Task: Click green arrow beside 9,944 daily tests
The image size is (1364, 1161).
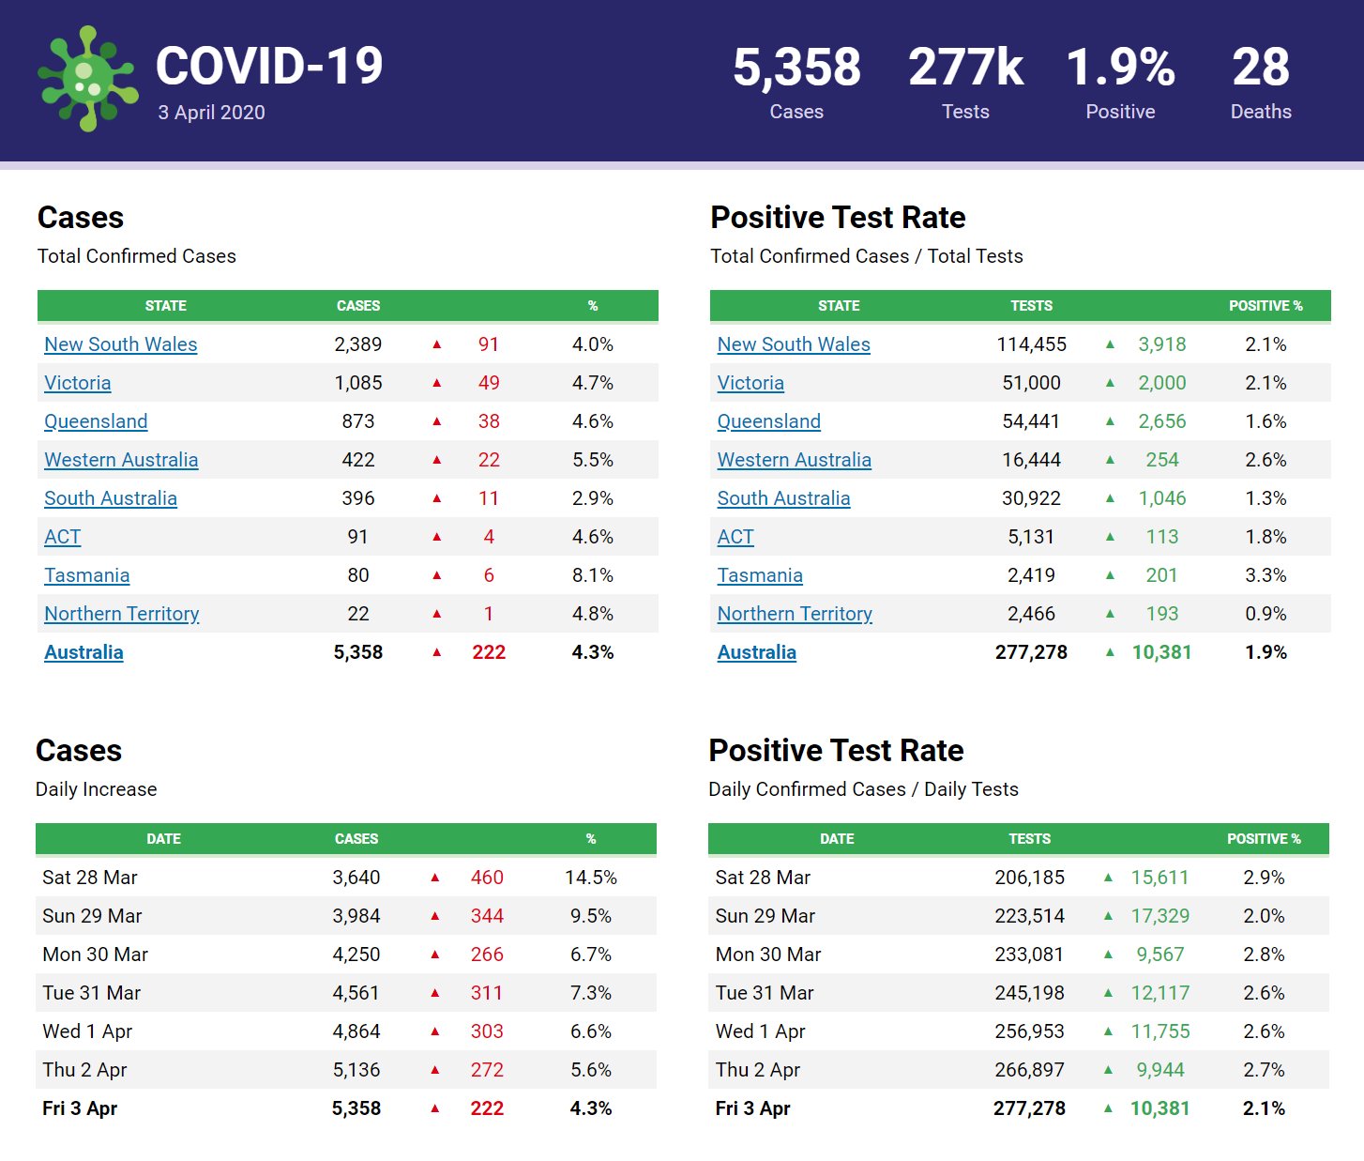Action: (1109, 1070)
